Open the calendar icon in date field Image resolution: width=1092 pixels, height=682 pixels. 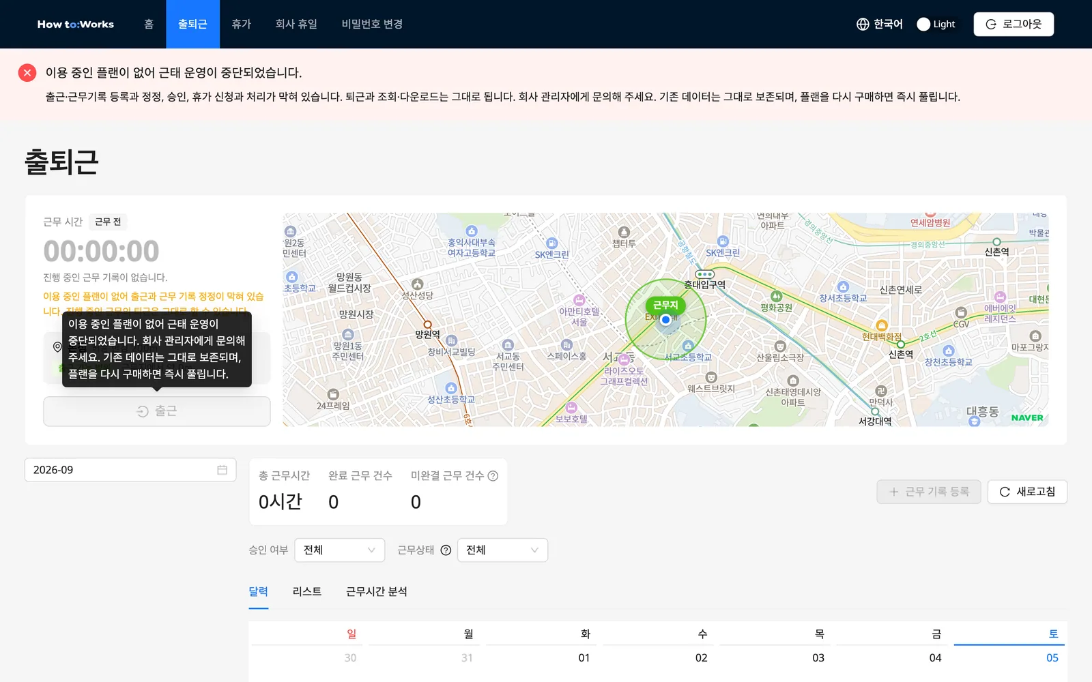(222, 470)
